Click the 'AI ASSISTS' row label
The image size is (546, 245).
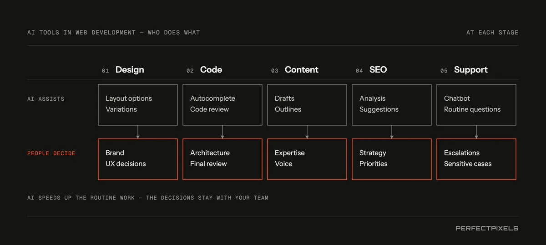pos(45,98)
